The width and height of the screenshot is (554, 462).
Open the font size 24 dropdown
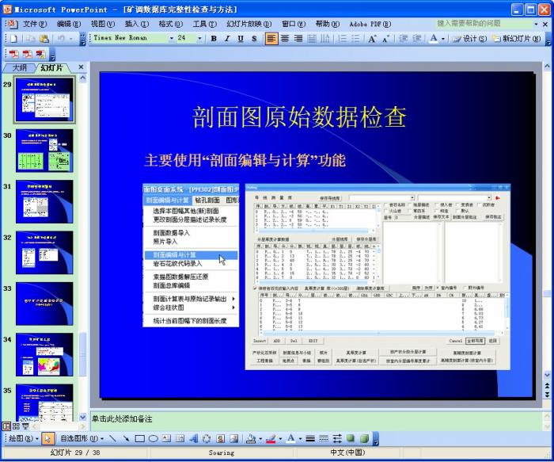(202, 38)
